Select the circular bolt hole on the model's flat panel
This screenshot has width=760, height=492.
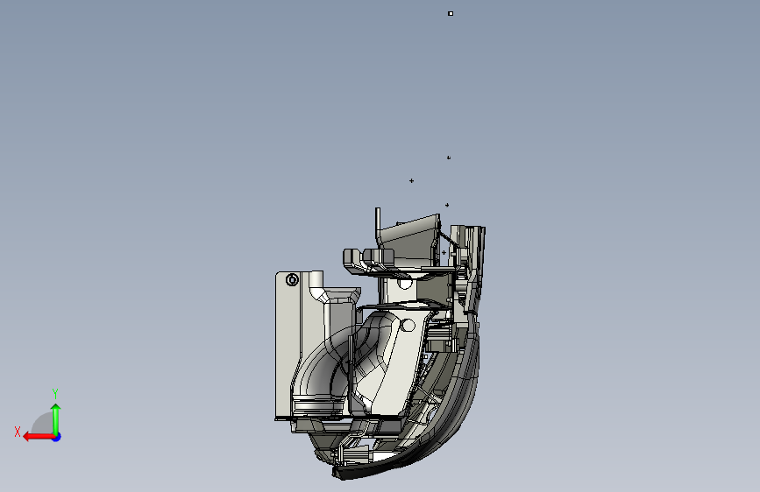pyautogui.click(x=292, y=280)
